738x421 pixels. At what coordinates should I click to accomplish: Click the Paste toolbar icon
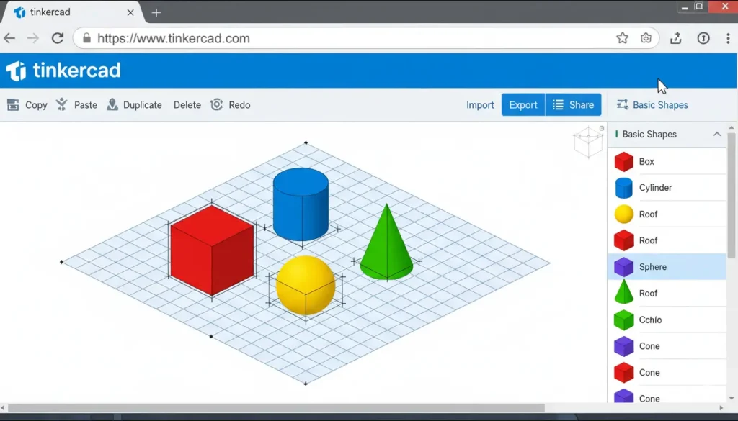(x=62, y=105)
